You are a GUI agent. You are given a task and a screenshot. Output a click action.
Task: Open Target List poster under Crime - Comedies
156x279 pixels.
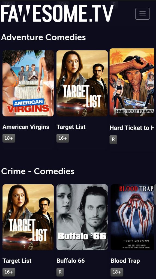click(28, 217)
